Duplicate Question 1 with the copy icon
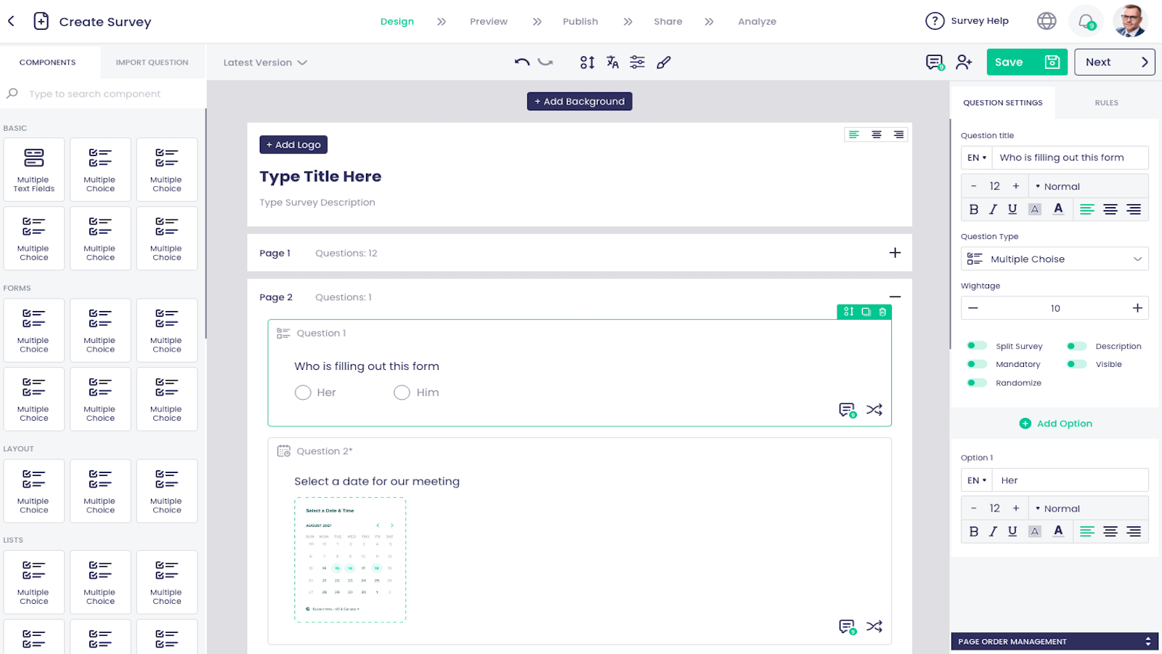Image resolution: width=1162 pixels, height=654 pixels. (x=866, y=311)
